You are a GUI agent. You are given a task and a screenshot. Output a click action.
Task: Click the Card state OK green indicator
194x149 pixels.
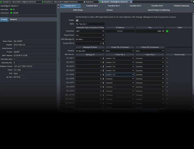[x=11, y=9]
